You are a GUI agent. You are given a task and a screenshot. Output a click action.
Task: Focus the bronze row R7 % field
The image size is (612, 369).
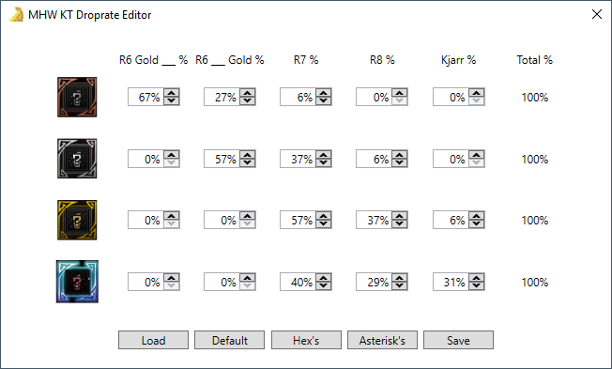coord(298,97)
